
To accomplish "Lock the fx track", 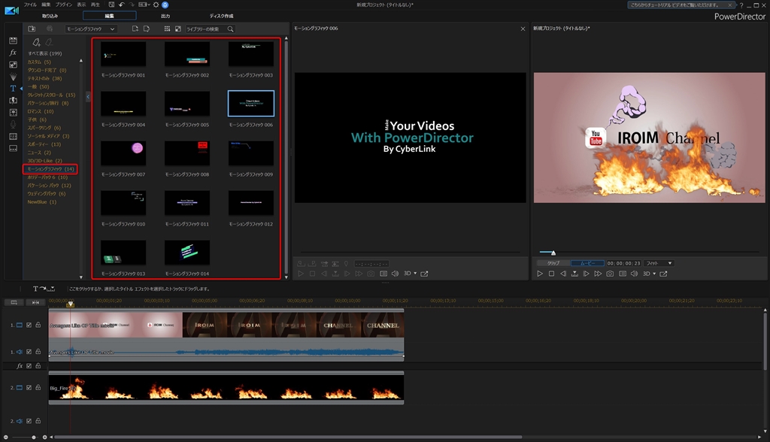I will (38, 366).
